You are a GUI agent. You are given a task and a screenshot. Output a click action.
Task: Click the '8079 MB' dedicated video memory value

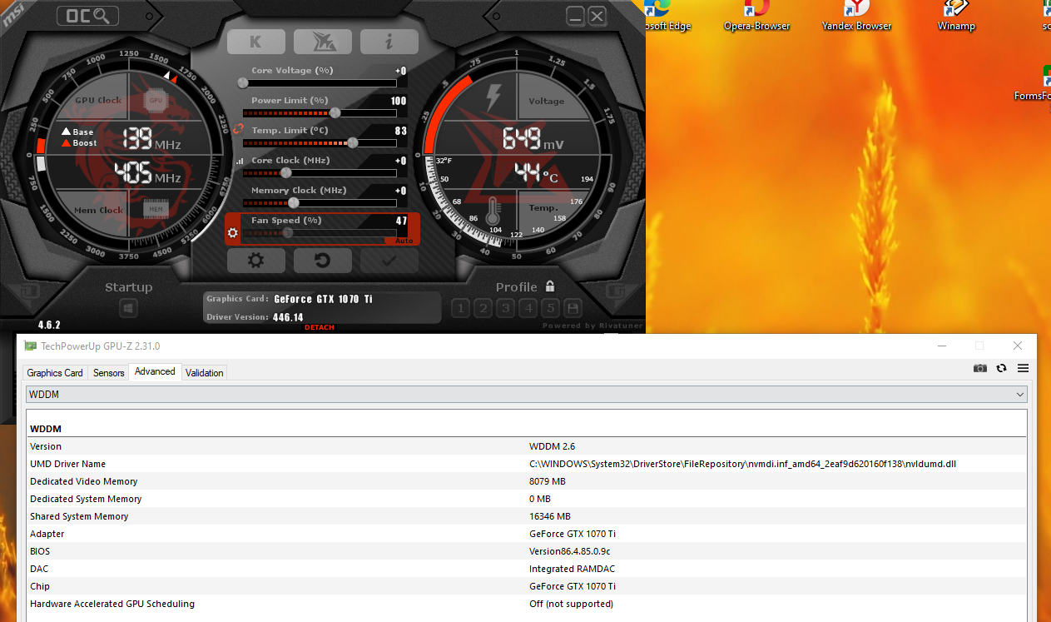pyautogui.click(x=548, y=481)
